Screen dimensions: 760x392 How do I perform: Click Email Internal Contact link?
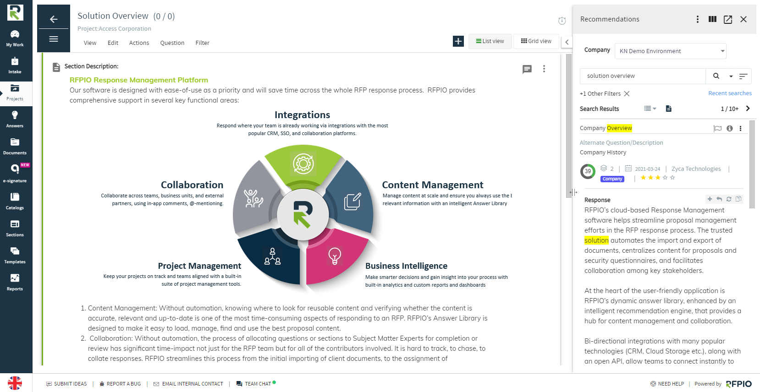(x=188, y=384)
